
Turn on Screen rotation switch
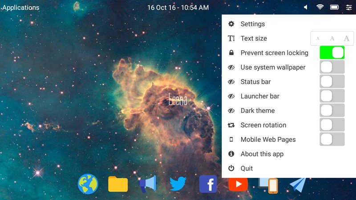[332, 125]
